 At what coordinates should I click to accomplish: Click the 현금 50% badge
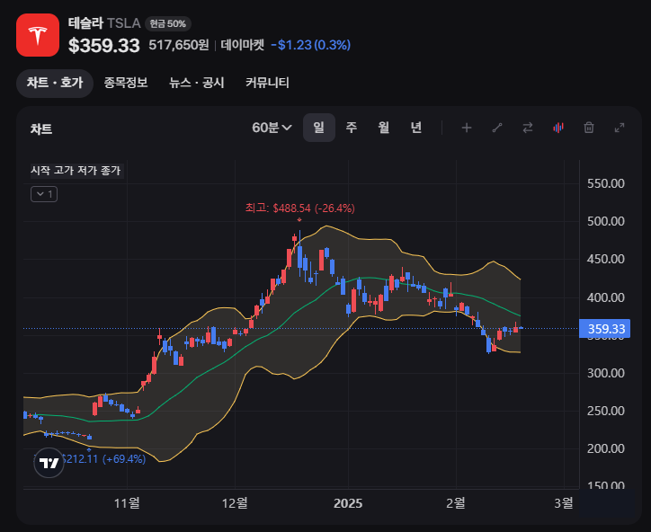click(x=168, y=24)
